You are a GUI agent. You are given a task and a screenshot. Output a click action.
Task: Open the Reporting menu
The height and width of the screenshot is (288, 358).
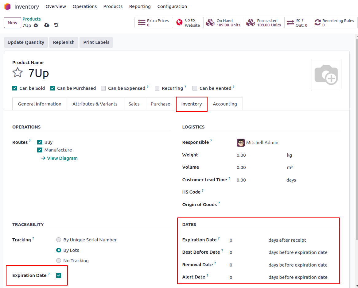pyautogui.click(x=140, y=6)
